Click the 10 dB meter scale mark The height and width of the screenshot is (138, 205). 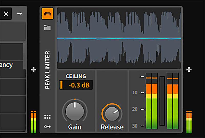pyautogui.click(x=135, y=93)
